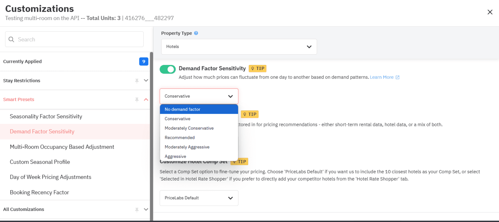Click the middle yellow TIP badge
Screen dimensions: 499x222
pyautogui.click(x=250, y=114)
